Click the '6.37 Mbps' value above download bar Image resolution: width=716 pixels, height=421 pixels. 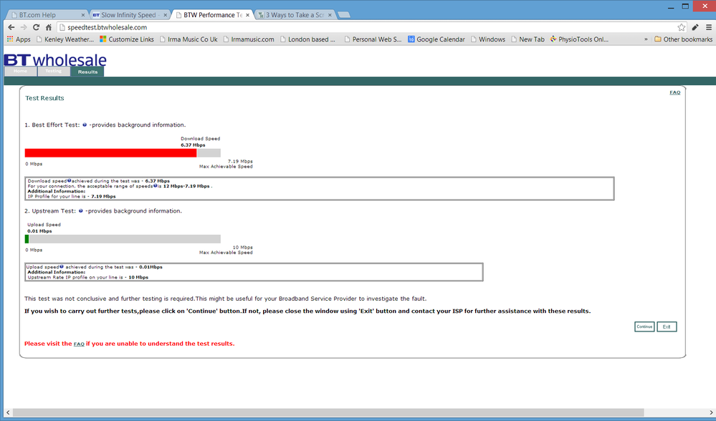(x=193, y=145)
